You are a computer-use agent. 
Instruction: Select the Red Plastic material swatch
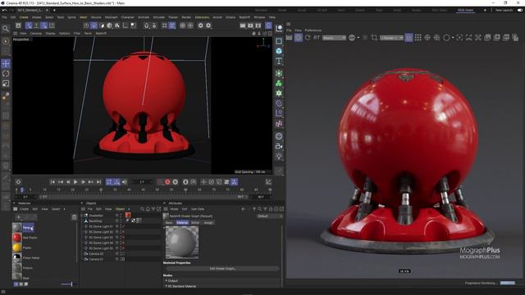(16, 238)
